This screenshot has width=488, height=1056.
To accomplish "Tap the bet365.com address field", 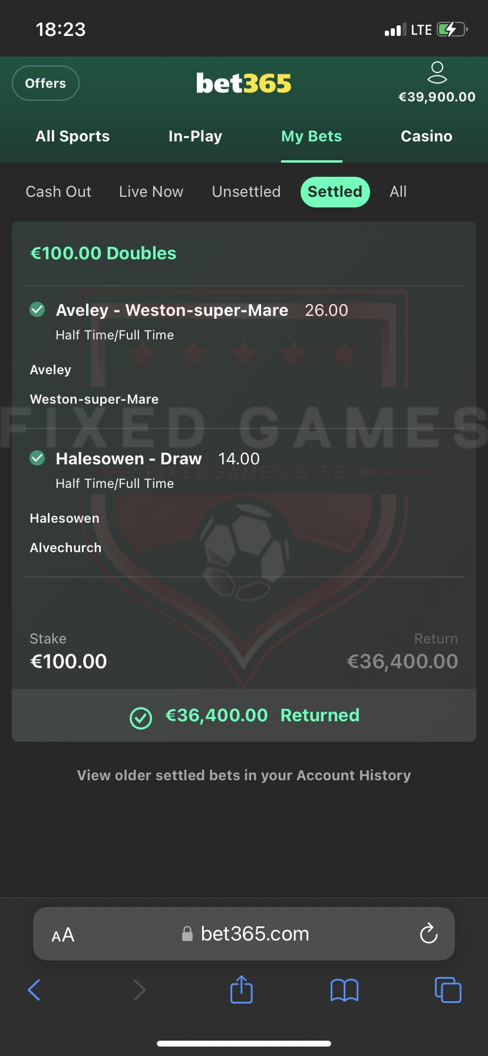I will pos(244,933).
